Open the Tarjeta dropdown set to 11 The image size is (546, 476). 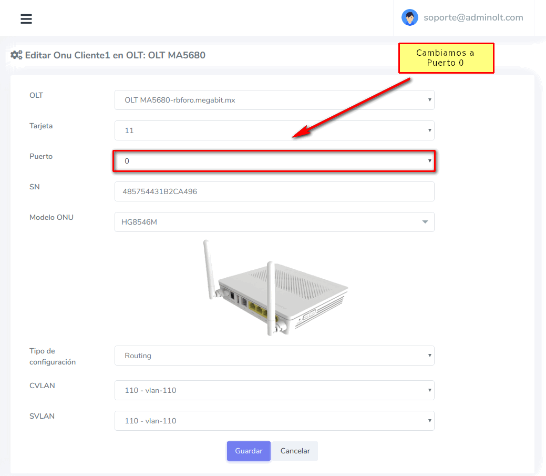coord(274,130)
